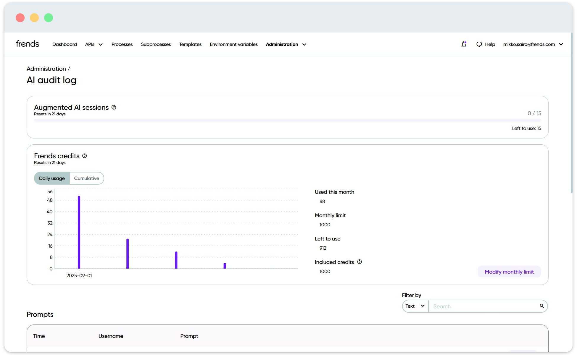
Task: Click the Administration breadcrumb link
Action: 46,69
